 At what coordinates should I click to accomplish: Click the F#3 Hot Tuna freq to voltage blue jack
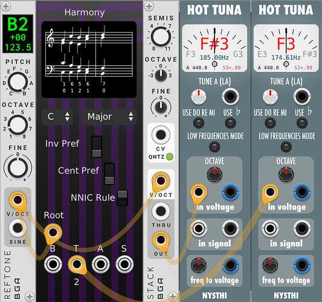point(230,265)
